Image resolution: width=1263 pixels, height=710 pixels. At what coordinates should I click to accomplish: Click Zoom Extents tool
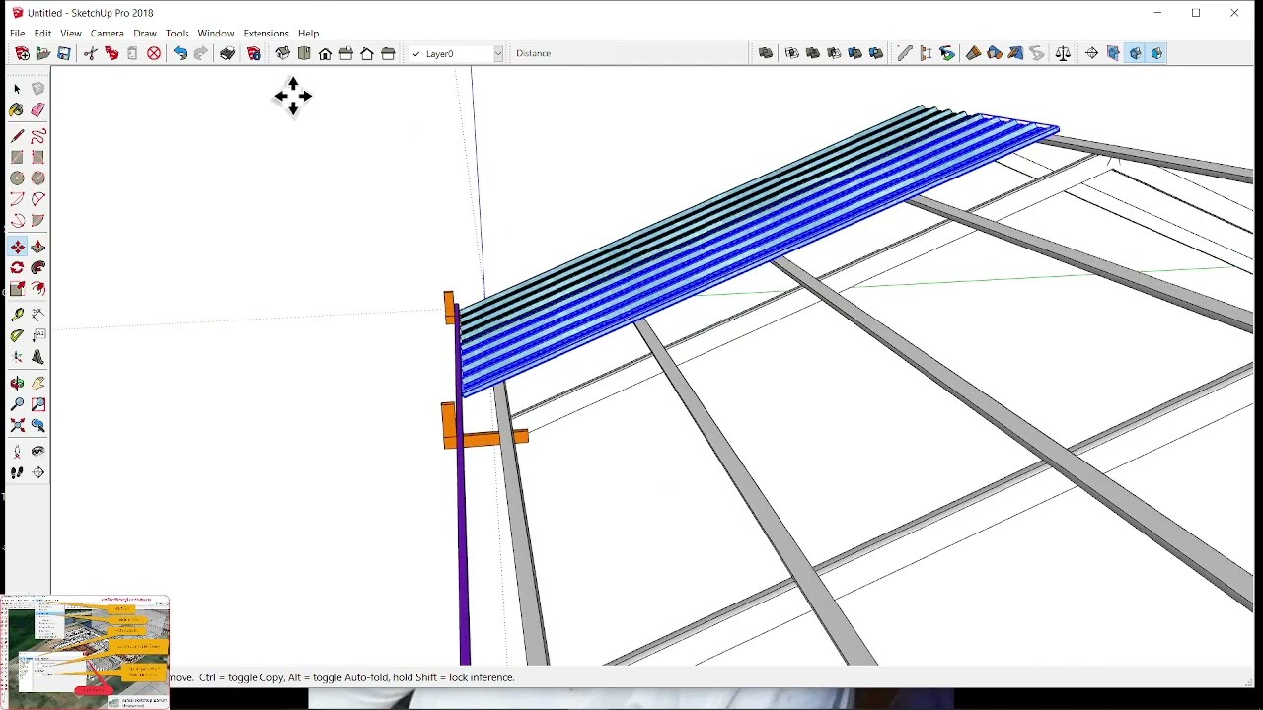click(x=17, y=426)
